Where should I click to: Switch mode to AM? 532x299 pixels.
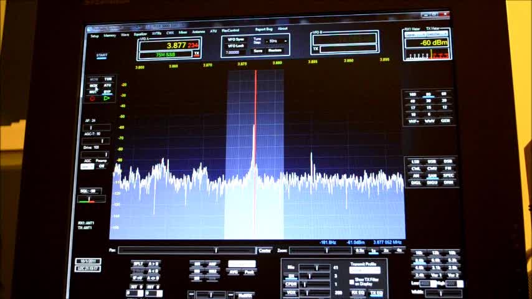tap(416, 176)
